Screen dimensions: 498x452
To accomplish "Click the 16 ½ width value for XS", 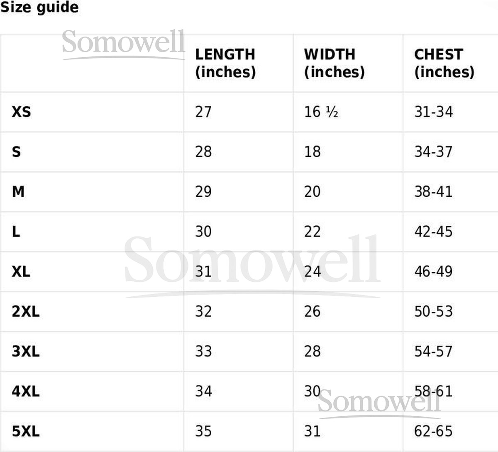I will [x=321, y=112].
